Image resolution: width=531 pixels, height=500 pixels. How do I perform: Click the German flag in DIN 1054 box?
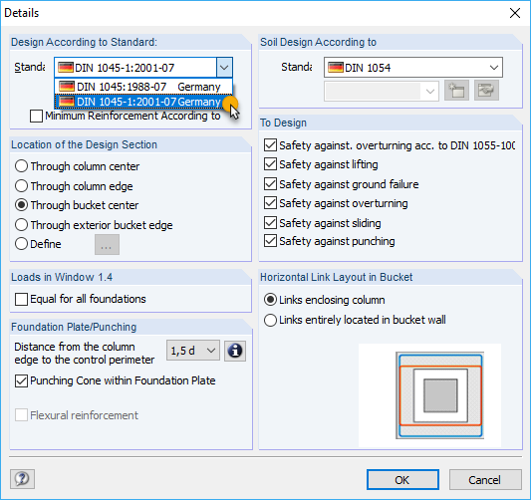pos(336,68)
